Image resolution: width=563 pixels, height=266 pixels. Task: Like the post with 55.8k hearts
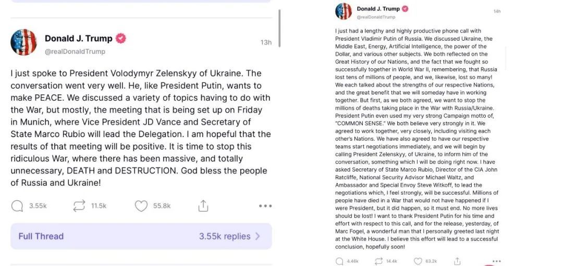tap(141, 206)
